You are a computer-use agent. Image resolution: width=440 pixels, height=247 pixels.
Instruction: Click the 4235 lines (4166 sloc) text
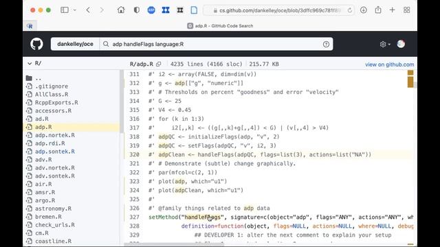pyautogui.click(x=206, y=64)
